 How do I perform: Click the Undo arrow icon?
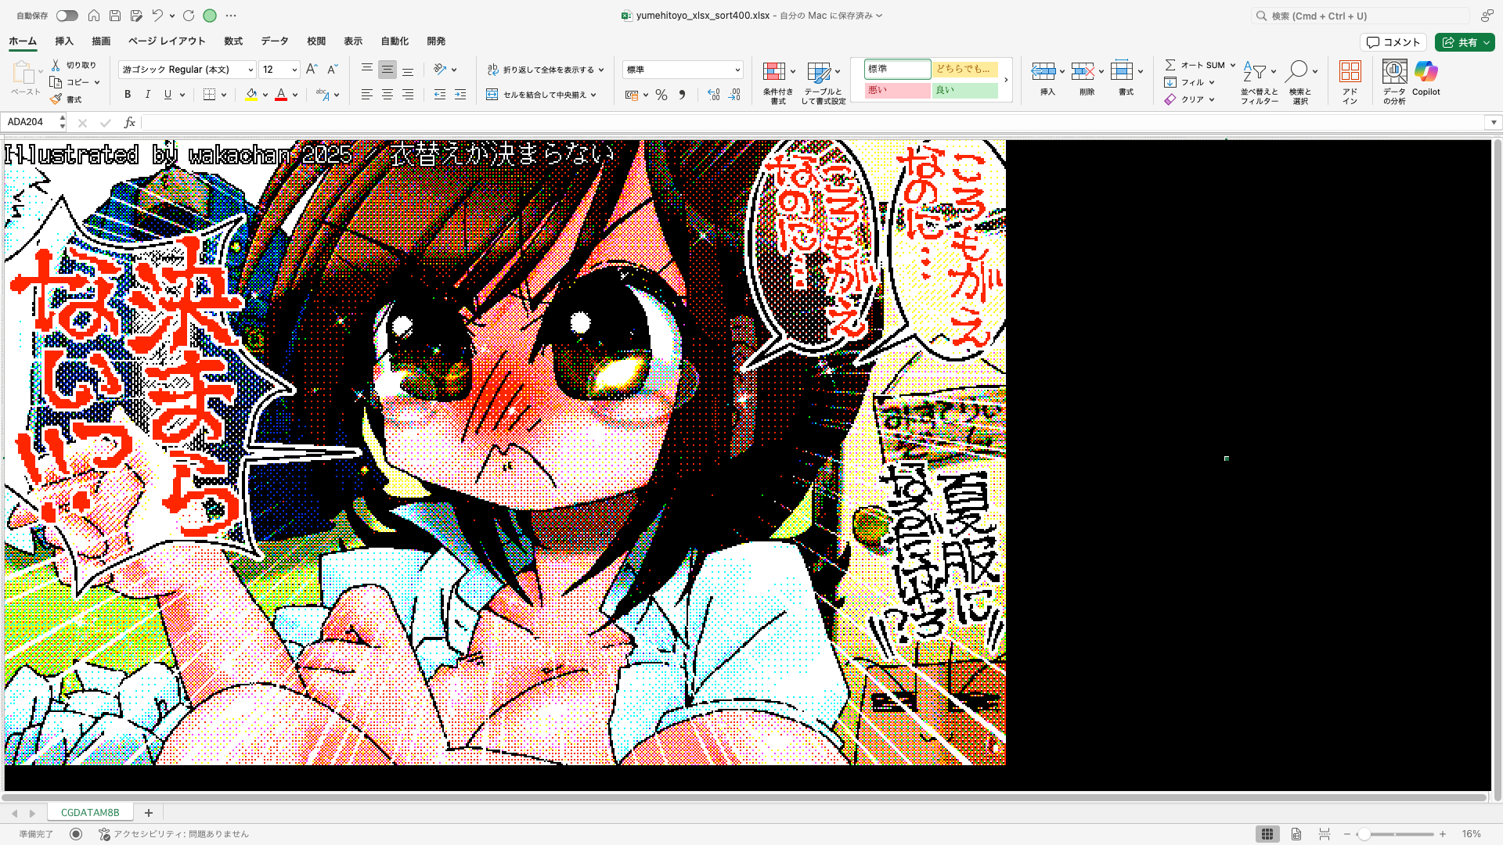coord(157,16)
